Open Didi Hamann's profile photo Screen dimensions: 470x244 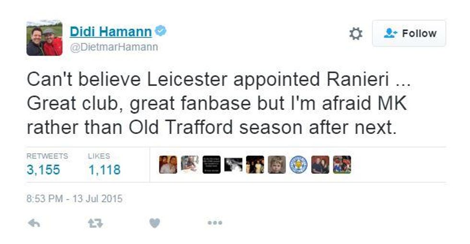click(44, 38)
